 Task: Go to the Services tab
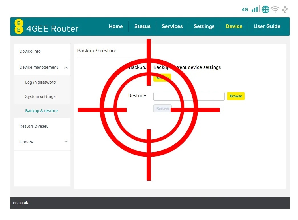click(172, 26)
